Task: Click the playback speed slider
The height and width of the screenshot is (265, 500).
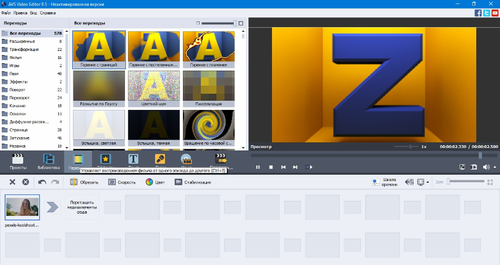Action: (406, 147)
